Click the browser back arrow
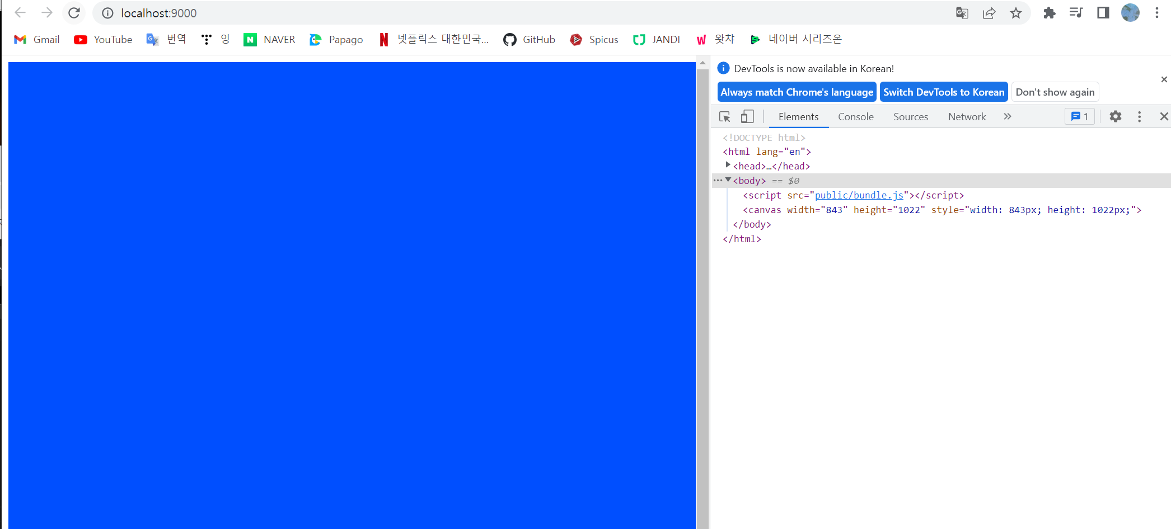 [x=20, y=13]
